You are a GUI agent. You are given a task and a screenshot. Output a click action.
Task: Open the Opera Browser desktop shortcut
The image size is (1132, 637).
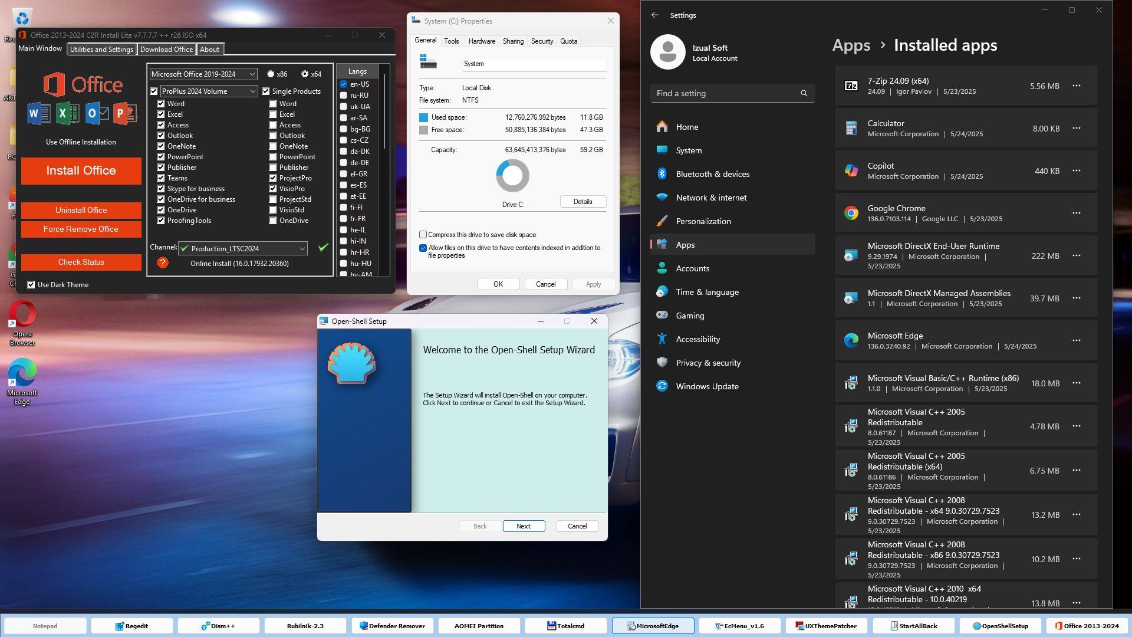click(x=22, y=323)
